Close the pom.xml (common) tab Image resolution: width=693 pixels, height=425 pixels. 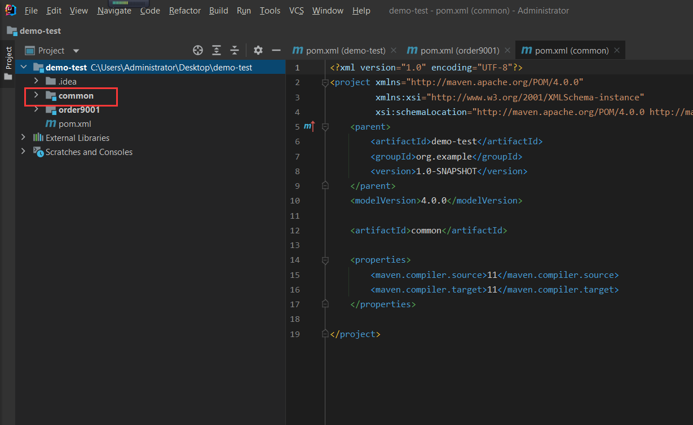coord(617,50)
